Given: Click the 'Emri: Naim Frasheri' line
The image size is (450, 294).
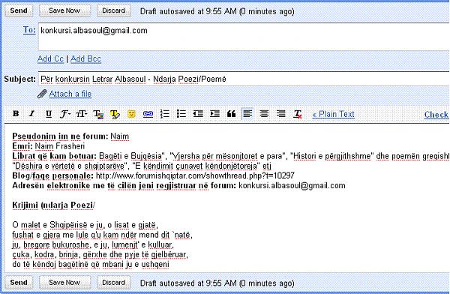Looking at the screenshot, I should click(x=48, y=146).
